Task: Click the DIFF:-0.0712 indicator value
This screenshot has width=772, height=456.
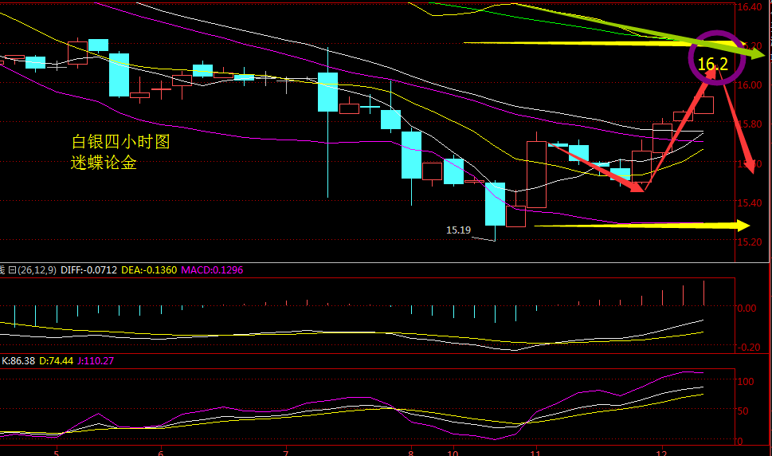Action: point(88,270)
